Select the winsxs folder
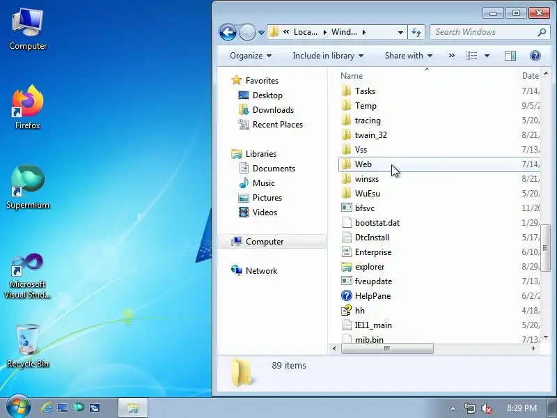Viewport: 557px width, 418px height. pos(367,179)
